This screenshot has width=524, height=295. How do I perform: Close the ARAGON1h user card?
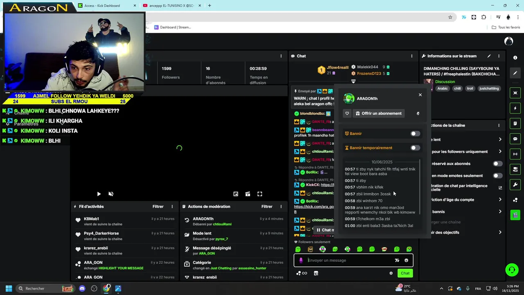420,95
